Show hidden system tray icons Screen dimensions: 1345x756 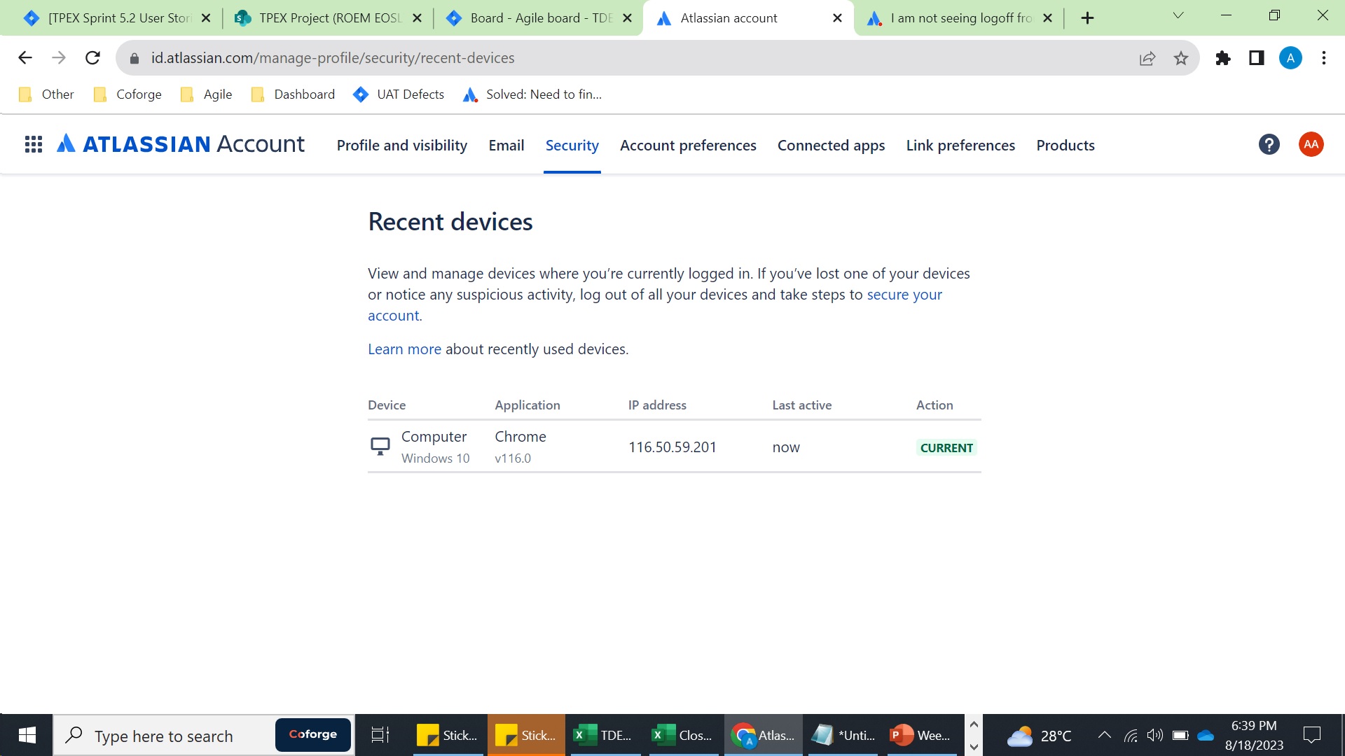tap(1105, 735)
